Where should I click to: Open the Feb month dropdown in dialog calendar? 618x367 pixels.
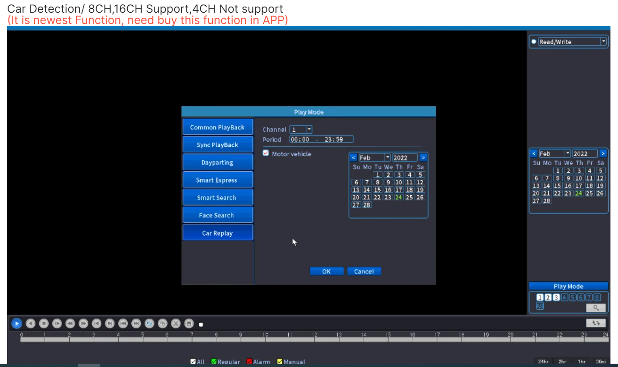(x=388, y=158)
